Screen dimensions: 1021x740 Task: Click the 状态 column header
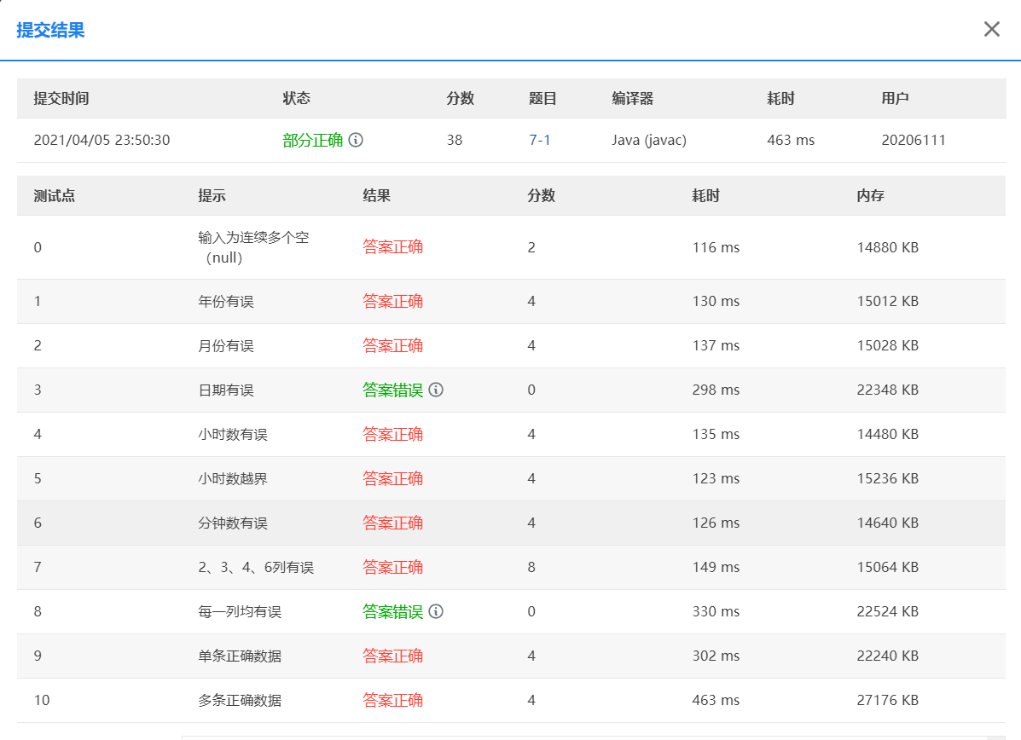click(x=296, y=98)
